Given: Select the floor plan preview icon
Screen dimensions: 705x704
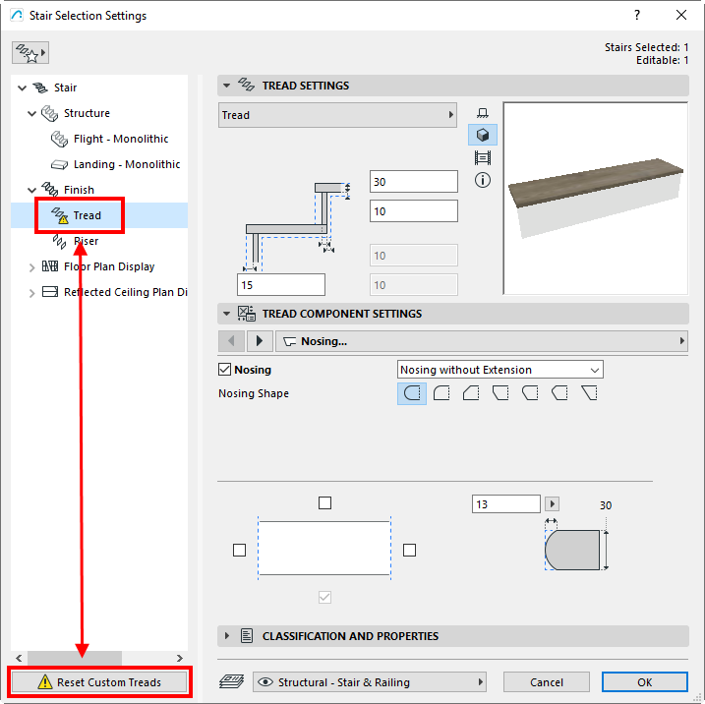Looking at the screenshot, I should [483, 113].
